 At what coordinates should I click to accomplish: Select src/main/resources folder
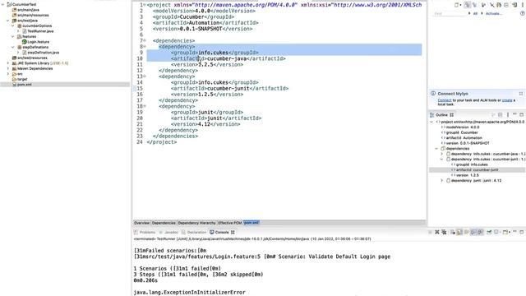tap(33, 15)
